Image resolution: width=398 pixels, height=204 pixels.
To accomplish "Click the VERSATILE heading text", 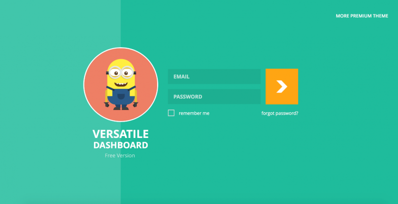I will click(120, 134).
